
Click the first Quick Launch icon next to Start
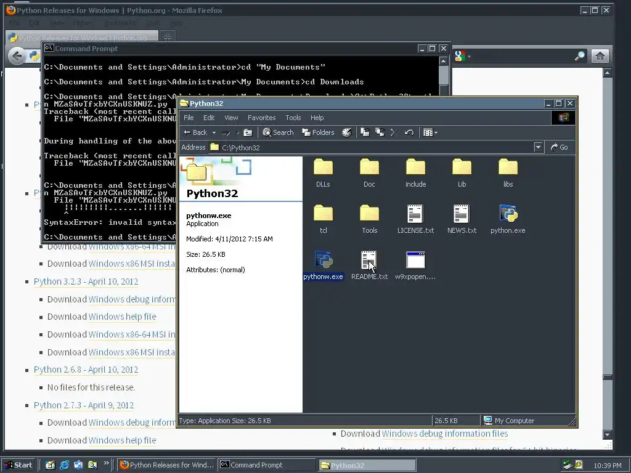click(x=50, y=465)
